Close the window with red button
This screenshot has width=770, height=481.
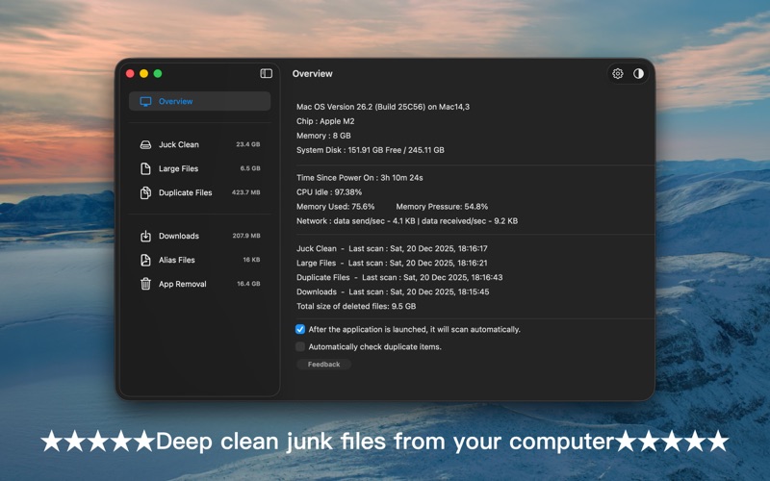click(x=130, y=74)
